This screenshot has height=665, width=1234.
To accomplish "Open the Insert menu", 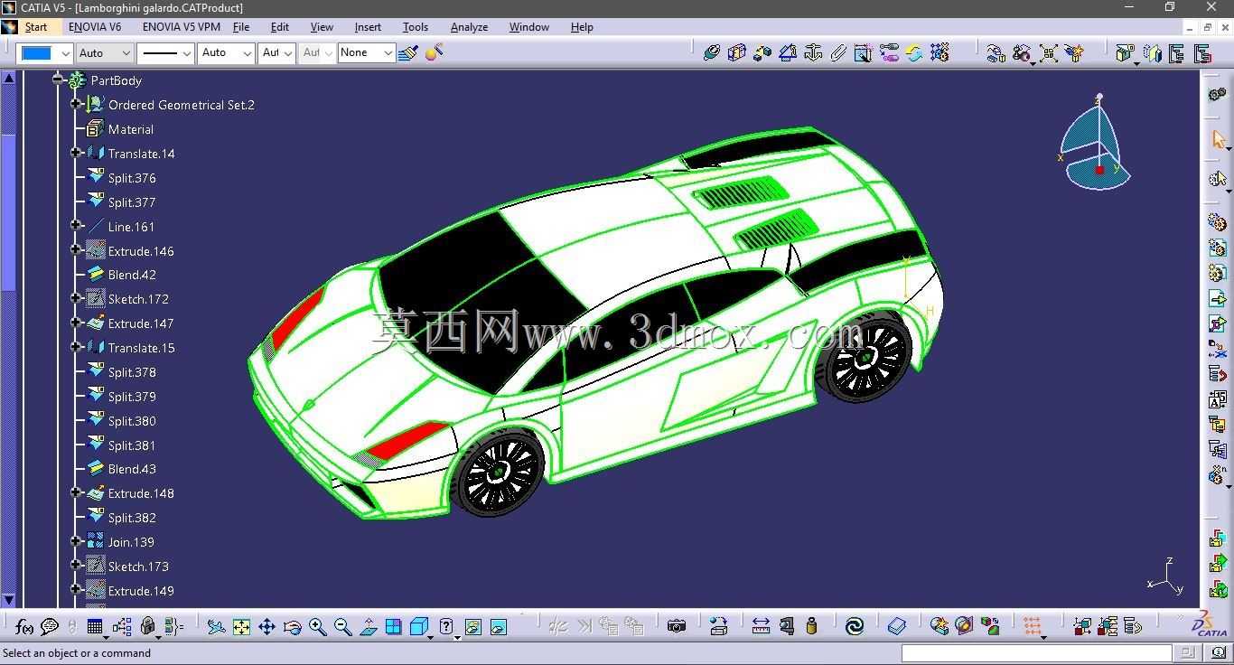I will pos(368,27).
